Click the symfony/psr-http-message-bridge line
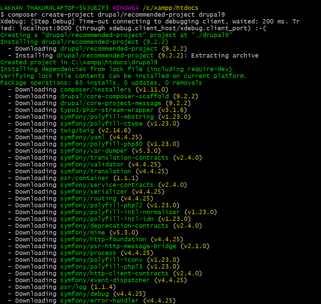The width and height of the screenshot is (321, 304). coord(109,246)
